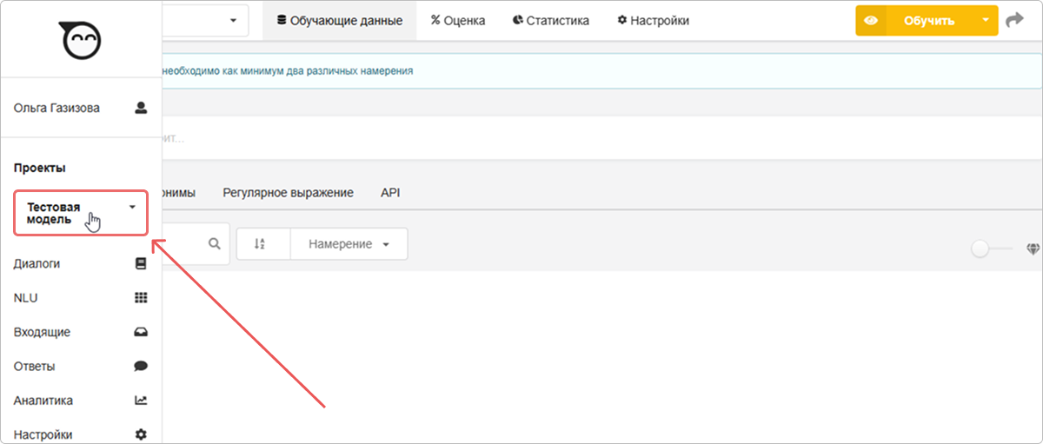Open the dropdown arrow beside Обучить
The width and height of the screenshot is (1043, 444).
click(x=985, y=21)
